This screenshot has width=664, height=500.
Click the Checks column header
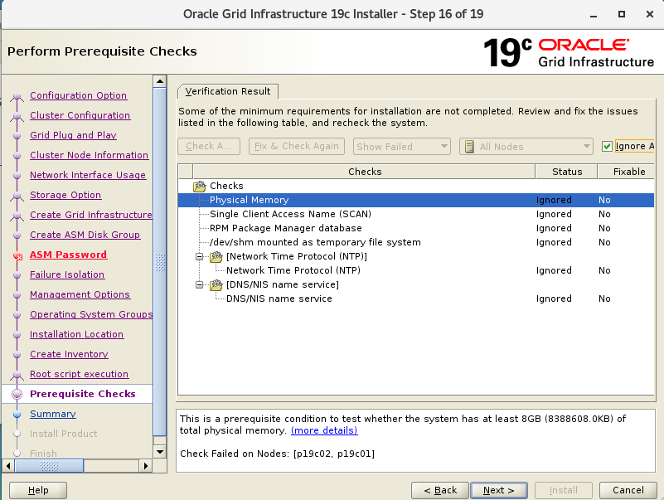click(x=364, y=172)
